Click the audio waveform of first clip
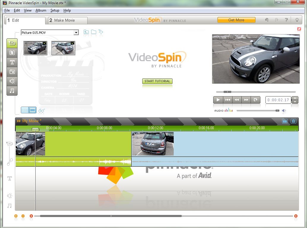The width and height of the screenshot is (307, 228). click(x=73, y=162)
